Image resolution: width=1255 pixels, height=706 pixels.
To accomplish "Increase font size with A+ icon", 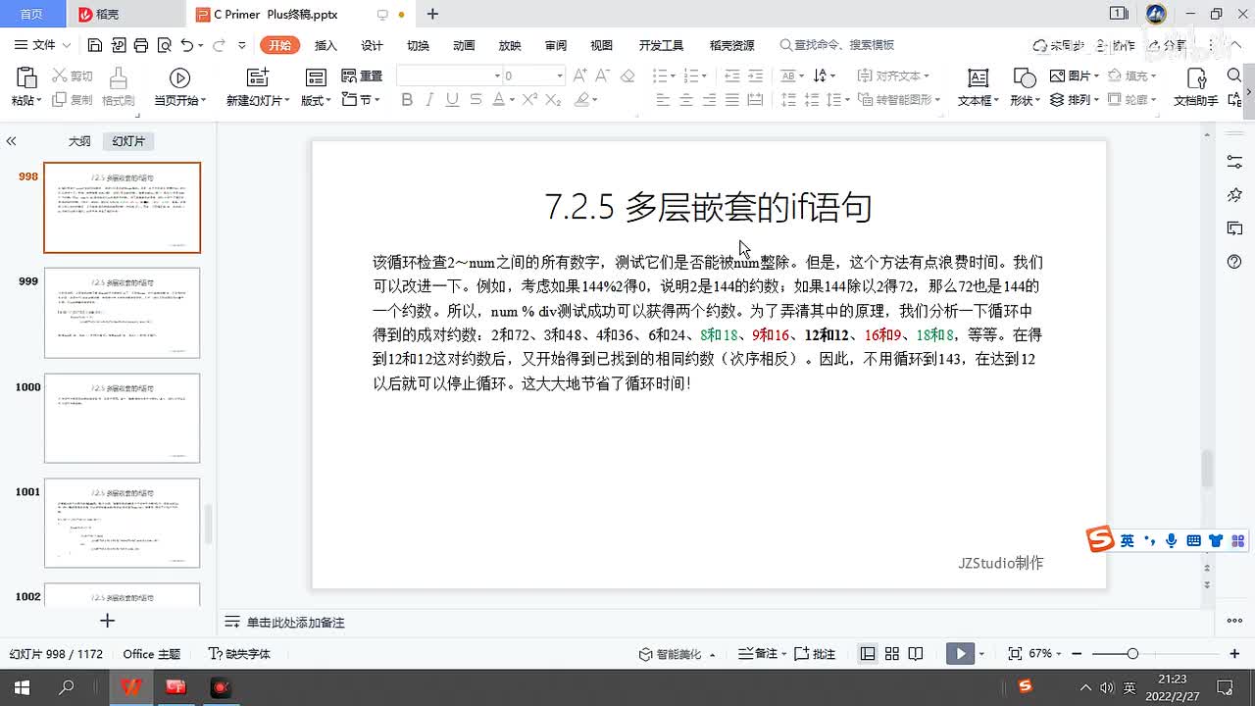I will coord(580,76).
